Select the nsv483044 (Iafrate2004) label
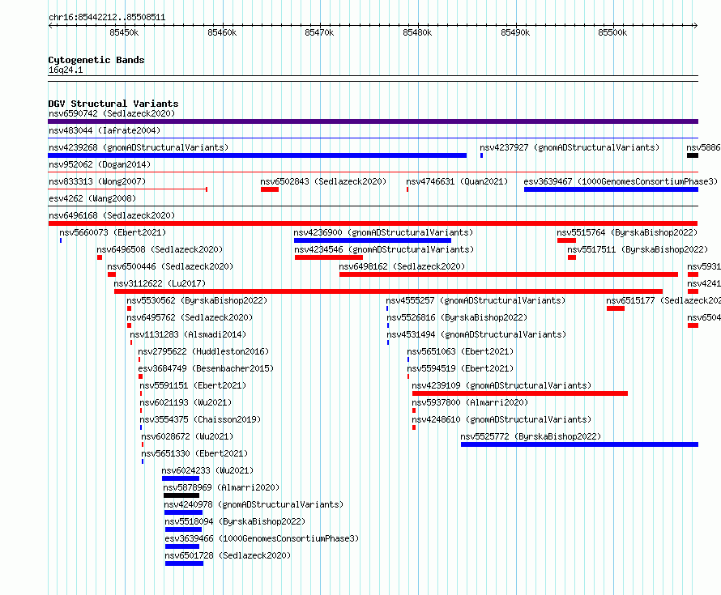Screen dimensions: 721x595 (x=105, y=130)
